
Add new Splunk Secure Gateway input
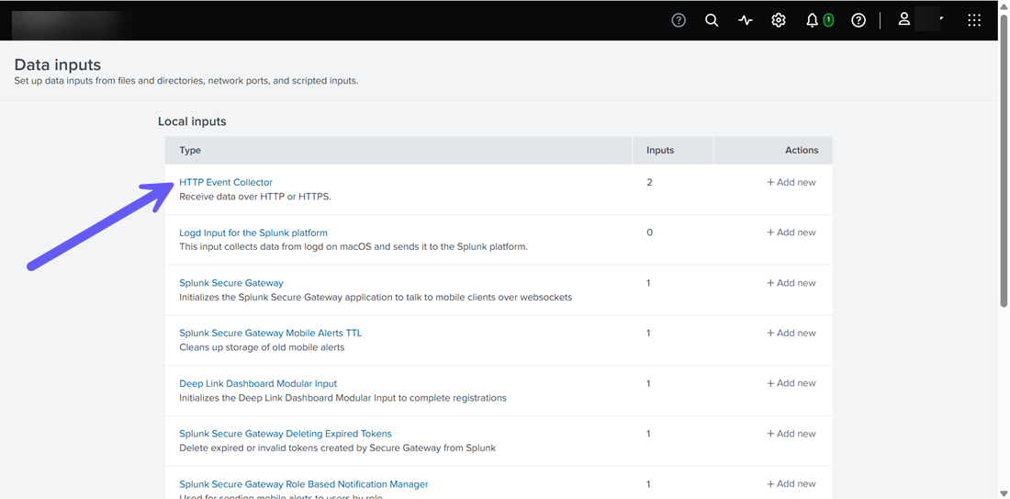[791, 283]
